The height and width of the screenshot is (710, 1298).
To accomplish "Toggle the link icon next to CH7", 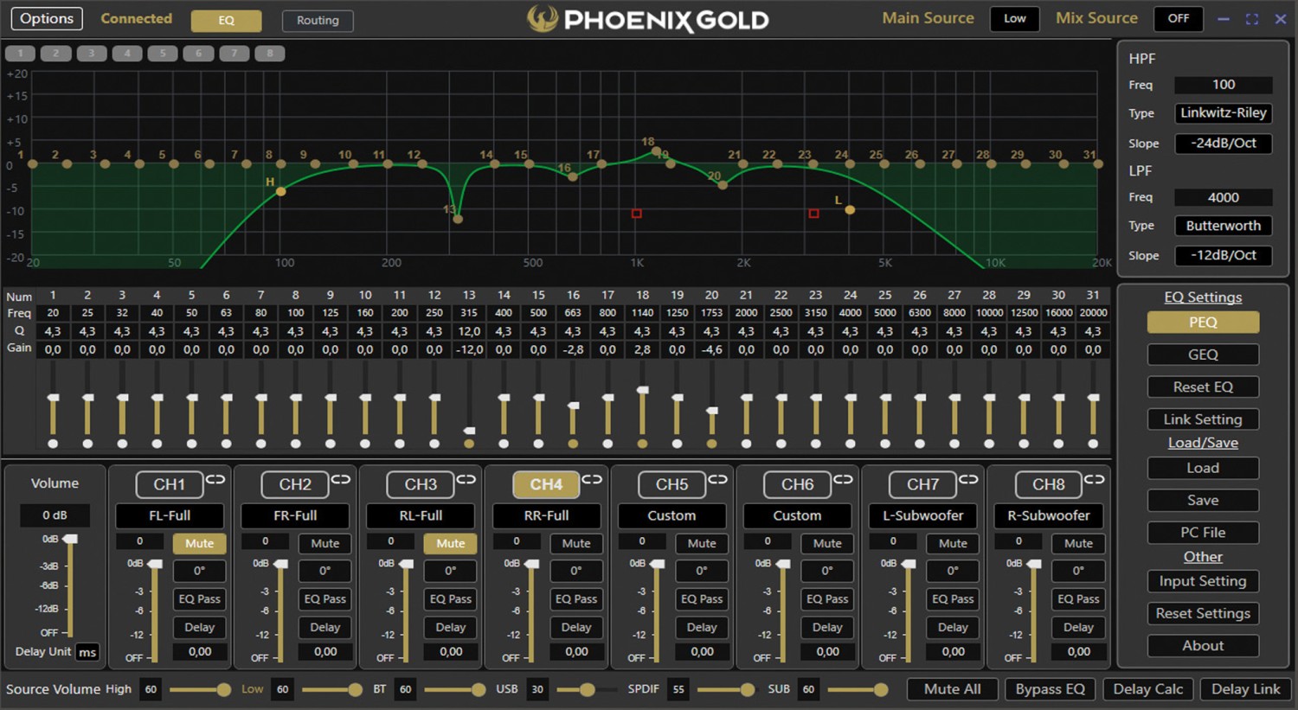I will point(969,479).
